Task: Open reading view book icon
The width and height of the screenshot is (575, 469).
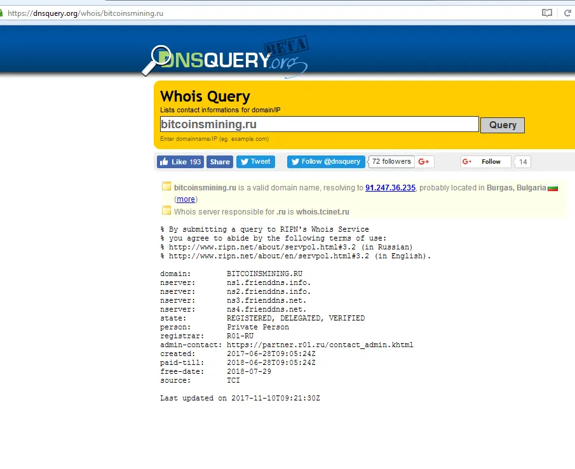Action: [547, 13]
